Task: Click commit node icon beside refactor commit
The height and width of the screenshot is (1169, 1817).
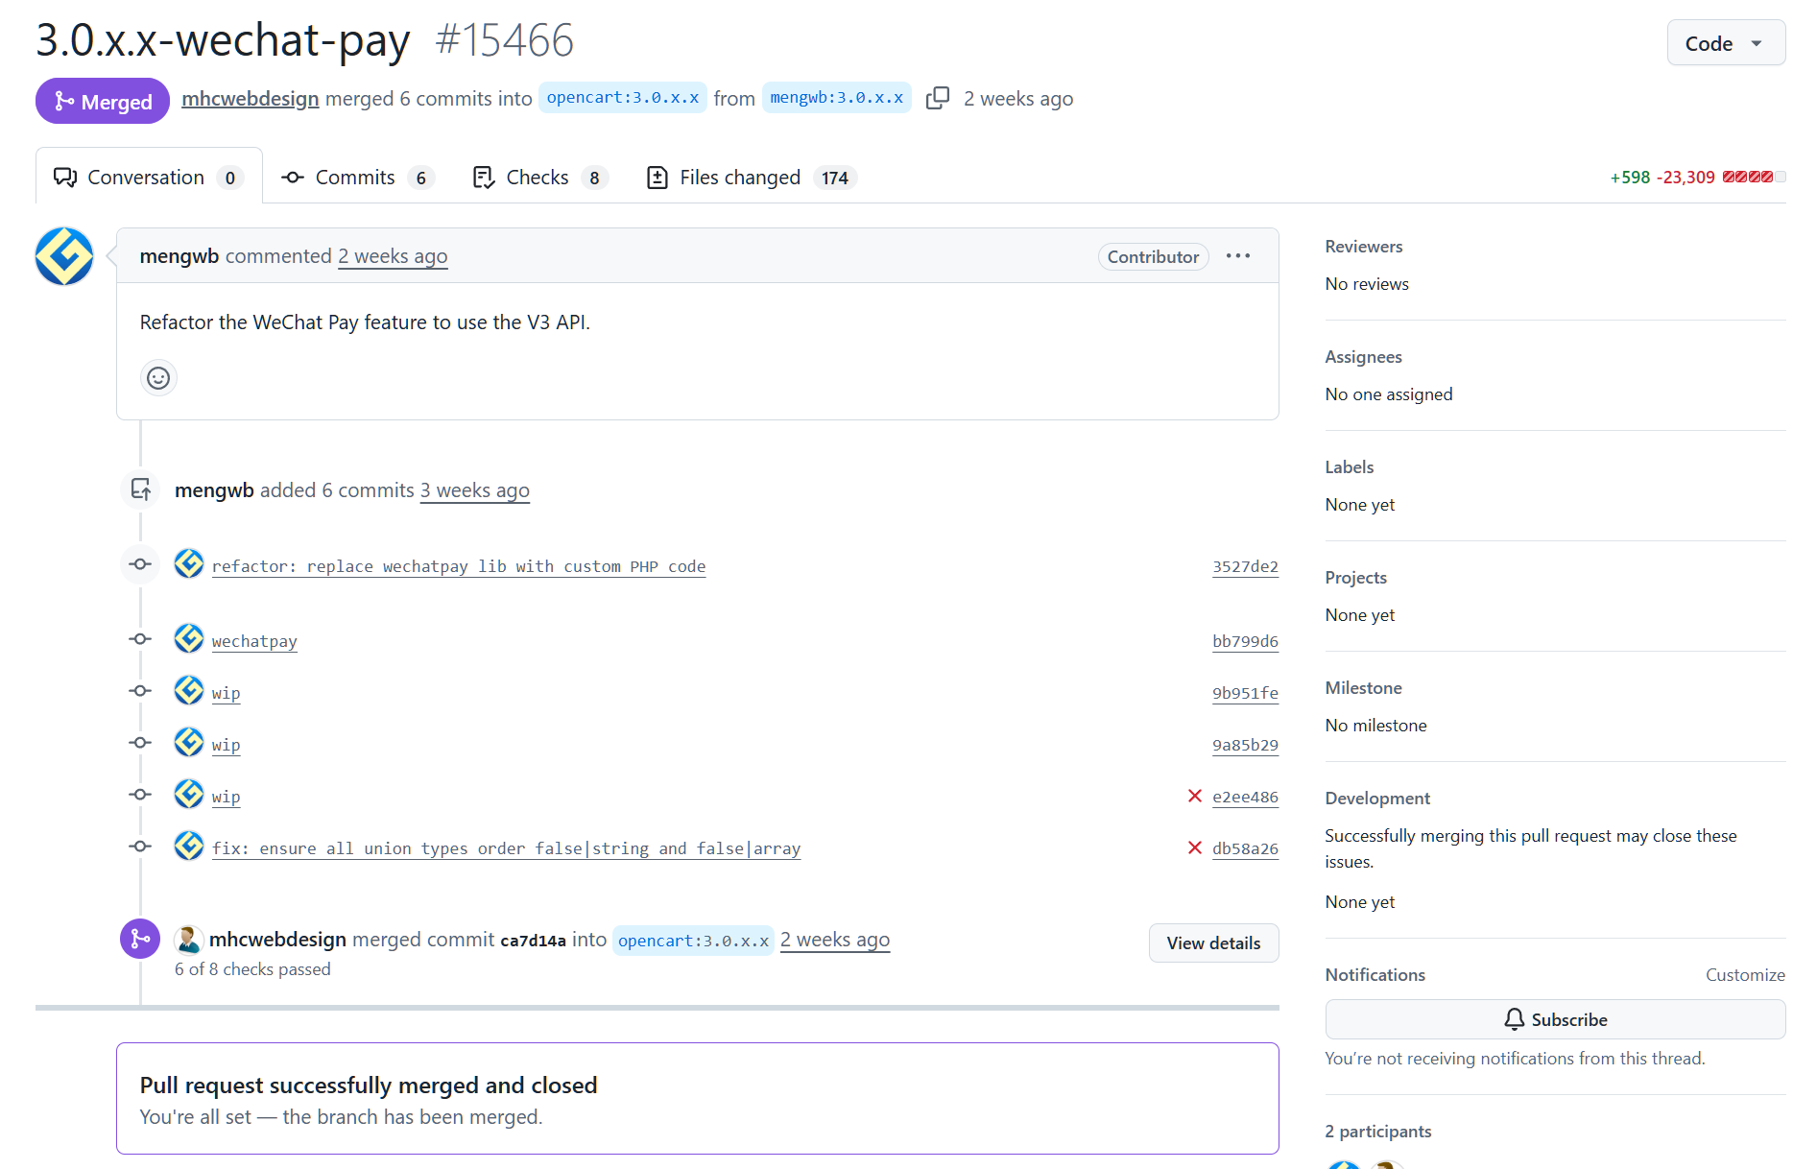Action: tap(140, 564)
